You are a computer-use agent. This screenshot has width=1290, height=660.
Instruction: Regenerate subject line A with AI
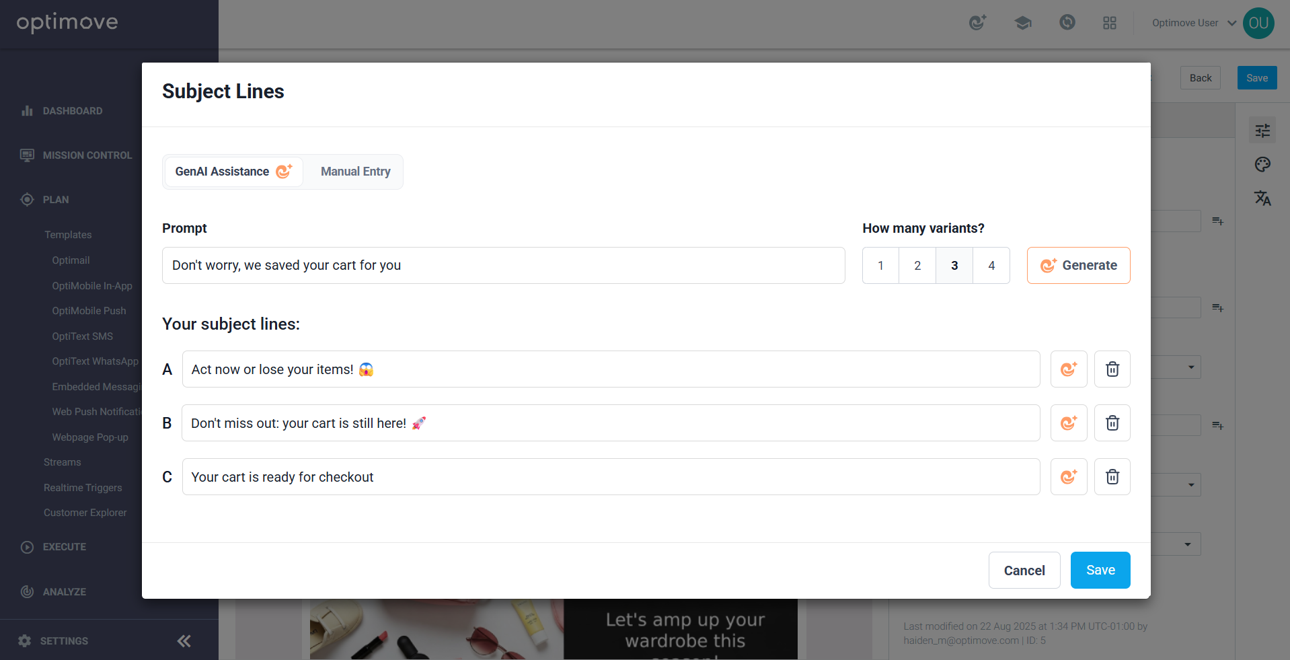tap(1069, 369)
